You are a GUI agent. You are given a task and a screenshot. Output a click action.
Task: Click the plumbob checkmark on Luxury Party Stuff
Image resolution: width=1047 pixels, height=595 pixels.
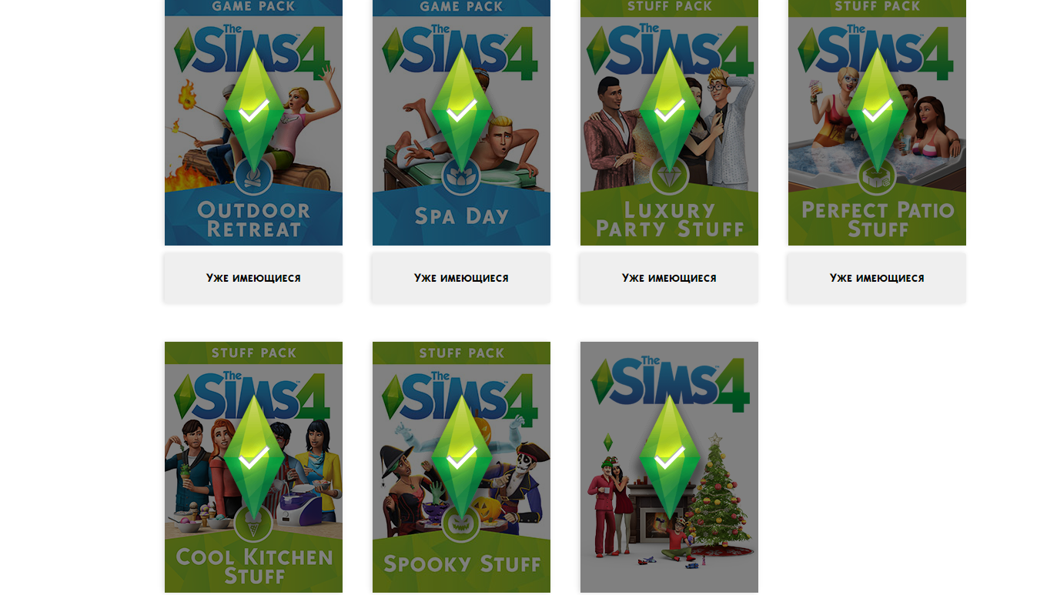tap(669, 112)
